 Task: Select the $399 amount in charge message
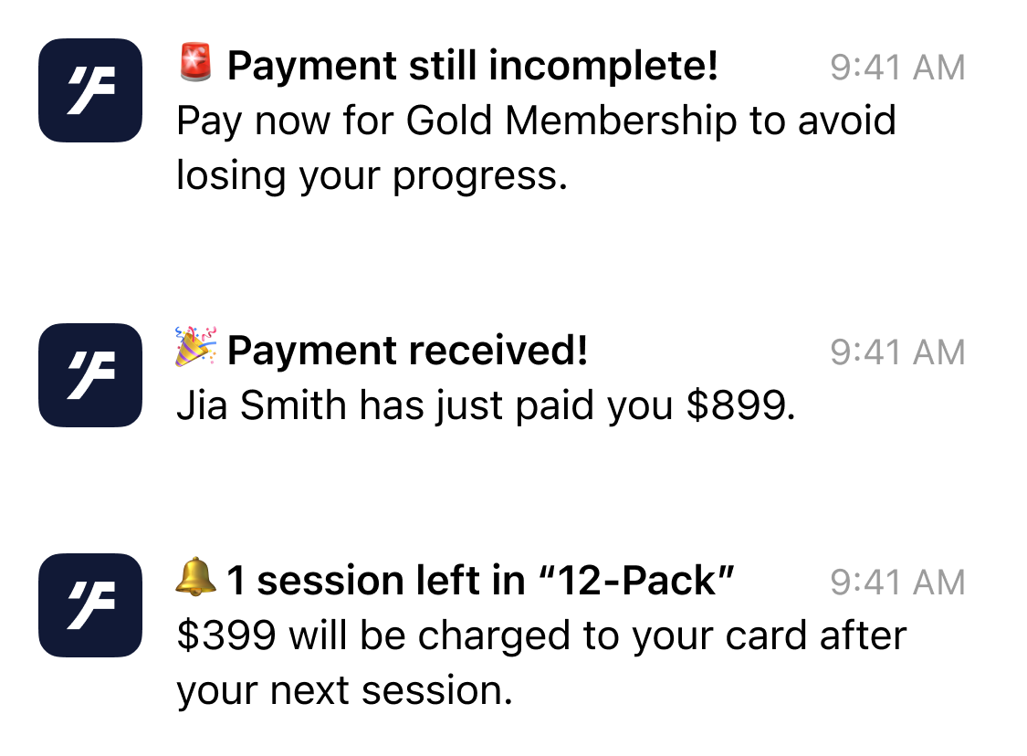pyautogui.click(x=226, y=635)
